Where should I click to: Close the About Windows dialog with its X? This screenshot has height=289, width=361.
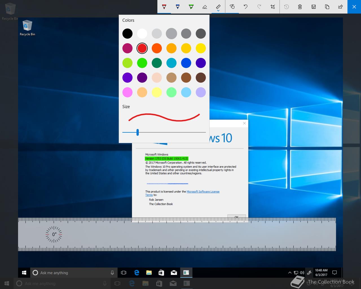(x=245, y=123)
